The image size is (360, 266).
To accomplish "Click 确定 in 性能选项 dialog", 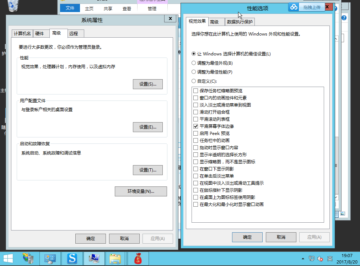I will [247, 237].
